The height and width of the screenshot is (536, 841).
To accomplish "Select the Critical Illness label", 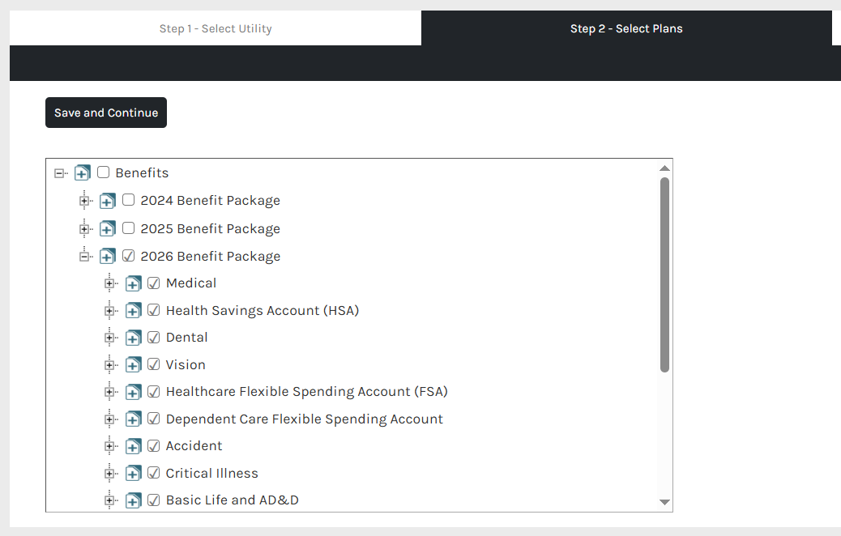I will point(211,474).
